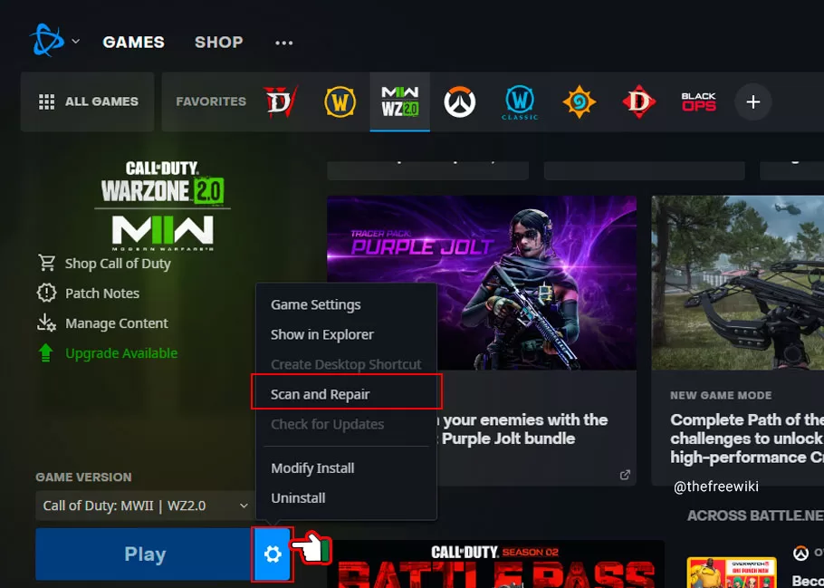Expand the Battle.net logo dropdown chevron
The image size is (824, 588).
(76, 41)
